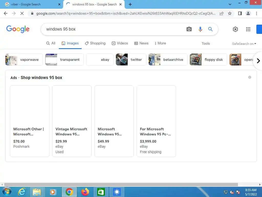
Task: Stop page loading with the X button
Action: (22, 13)
